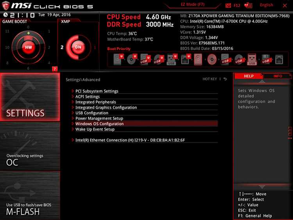
Task: Click the BIOS Ver E7968IMS.171 text
Action: point(202,43)
